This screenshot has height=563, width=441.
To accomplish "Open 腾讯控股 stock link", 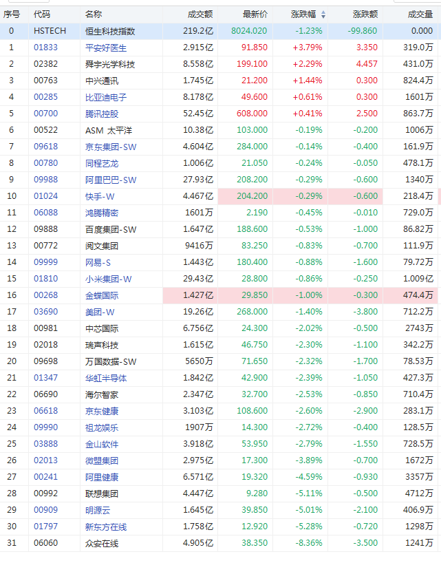I will 102,114.
